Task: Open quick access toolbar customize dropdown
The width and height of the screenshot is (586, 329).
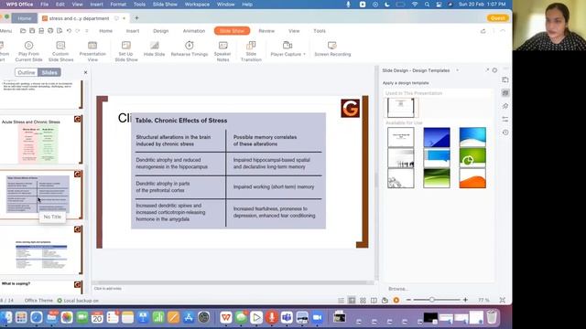Action: tap(87, 31)
